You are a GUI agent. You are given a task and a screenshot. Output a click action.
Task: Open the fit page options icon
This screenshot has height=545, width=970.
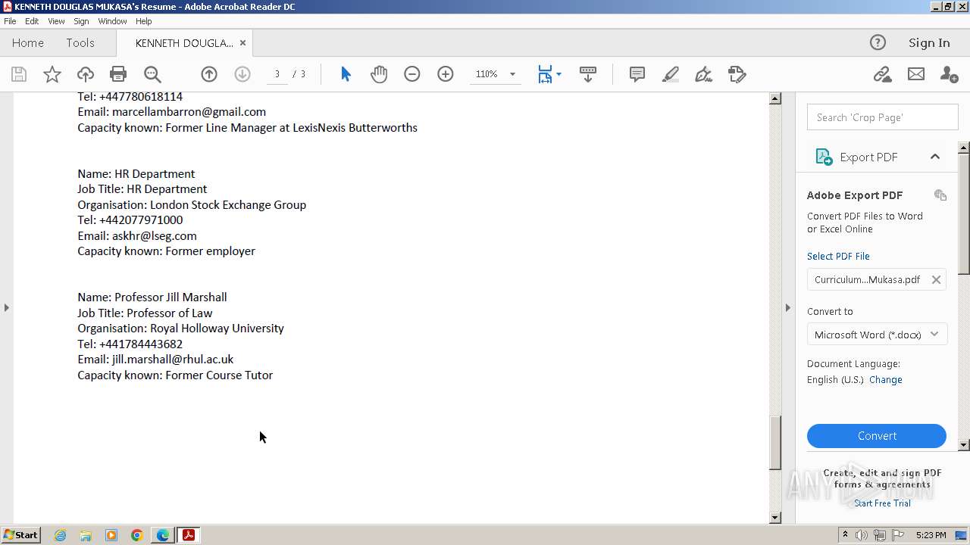pos(549,74)
